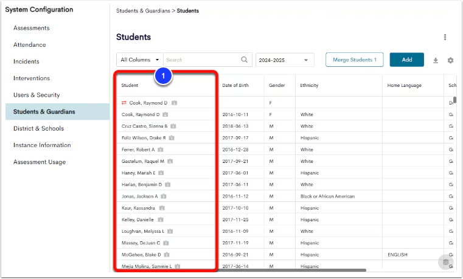Open the ID badge icon for Ferrer, Robert A
The width and height of the screenshot is (463, 279).
pyautogui.click(x=161, y=150)
